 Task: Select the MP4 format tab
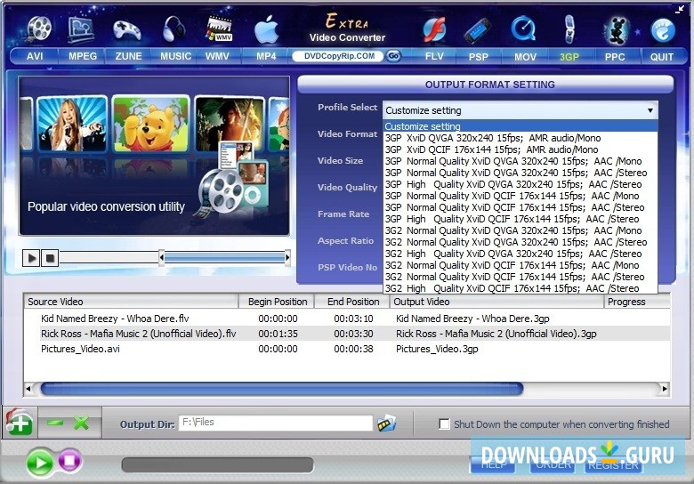click(x=266, y=57)
